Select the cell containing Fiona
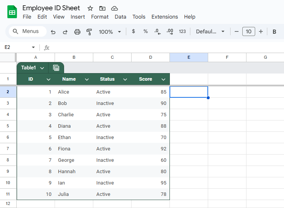Screen dimensions: 284x208 coord(74,149)
